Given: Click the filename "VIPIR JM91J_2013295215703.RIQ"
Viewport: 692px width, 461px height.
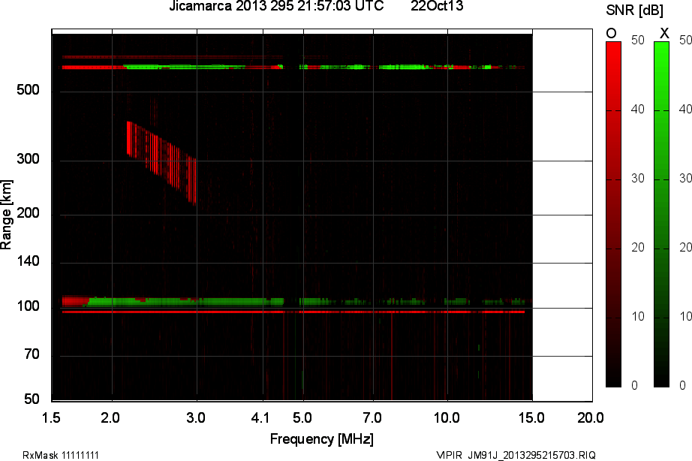Looking at the screenshot, I should tap(516, 455).
